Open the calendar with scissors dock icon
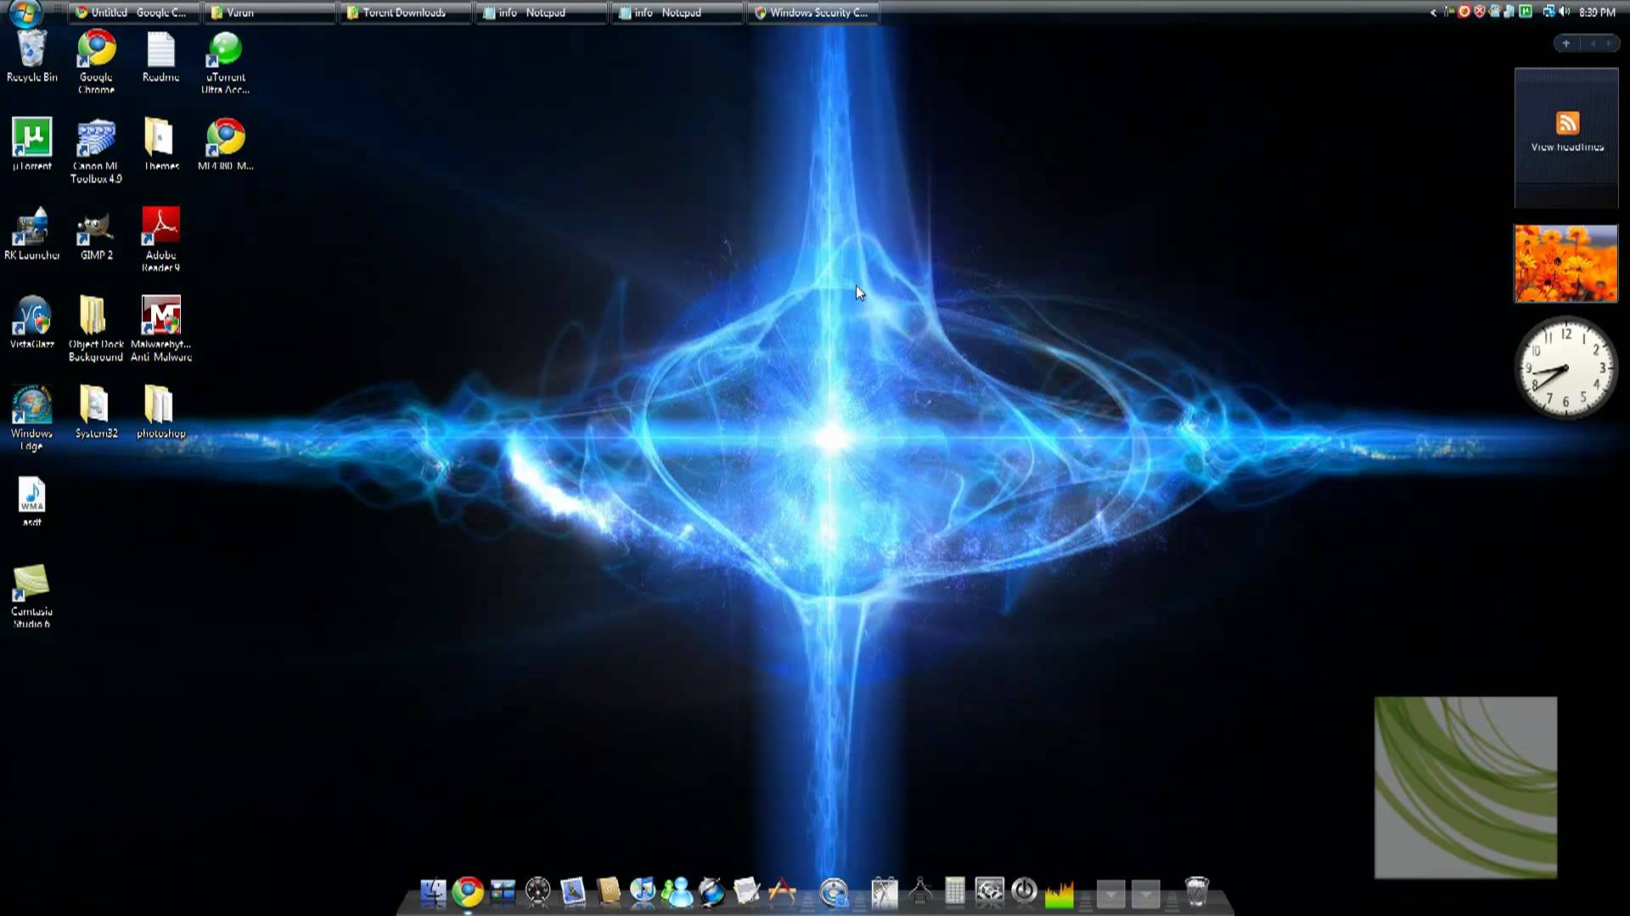This screenshot has height=916, width=1630. (x=885, y=891)
